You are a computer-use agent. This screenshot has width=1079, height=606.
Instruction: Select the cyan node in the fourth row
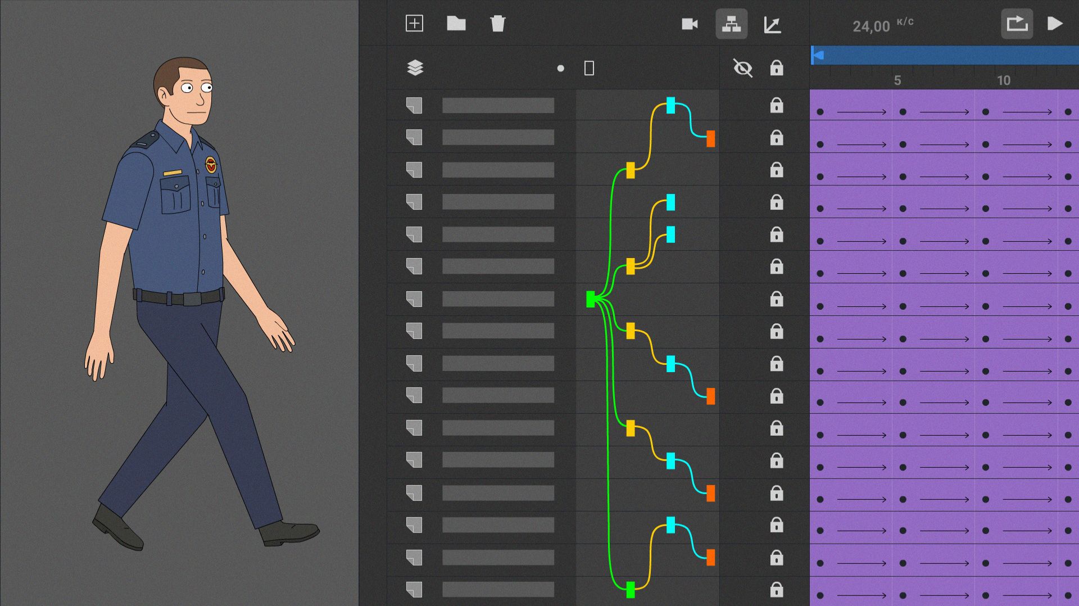click(x=670, y=202)
